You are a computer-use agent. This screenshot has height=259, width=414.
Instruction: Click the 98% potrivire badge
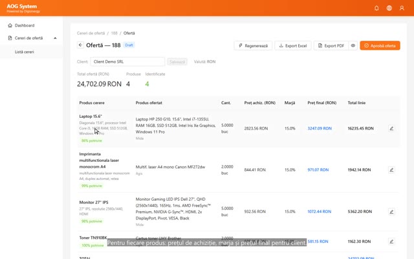tap(92, 221)
